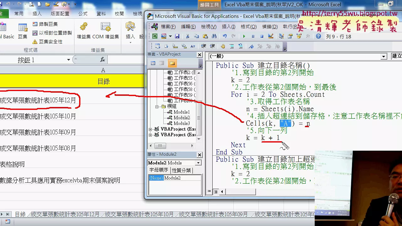Select Module2 in project tree

182,118
